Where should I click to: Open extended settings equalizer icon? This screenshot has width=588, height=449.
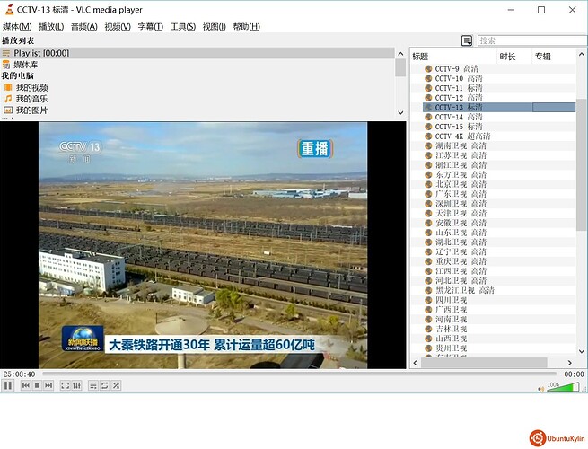(76, 385)
